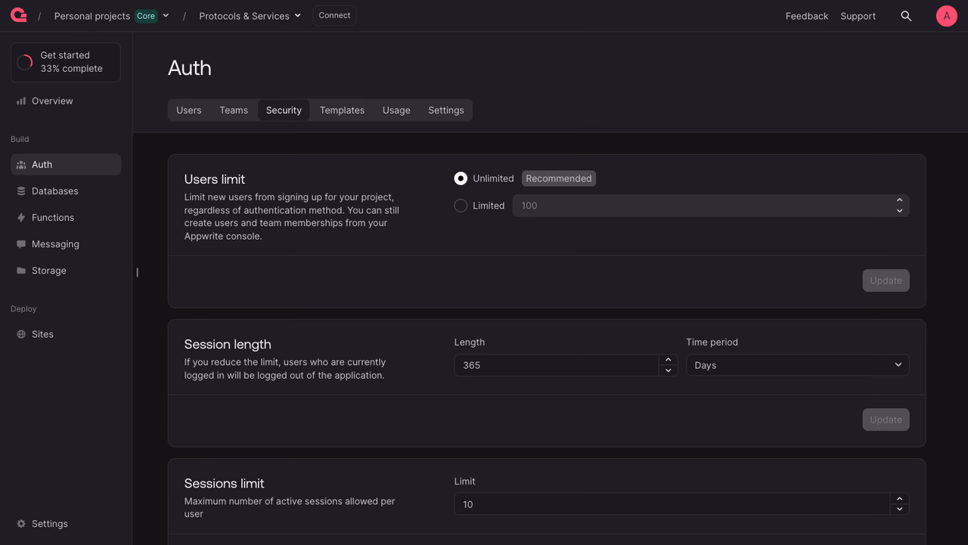This screenshot has width=968, height=545.
Task: Click Update in Users limit card
Action: (x=886, y=280)
